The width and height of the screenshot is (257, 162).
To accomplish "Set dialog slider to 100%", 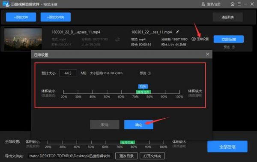I will (x=179, y=92).
